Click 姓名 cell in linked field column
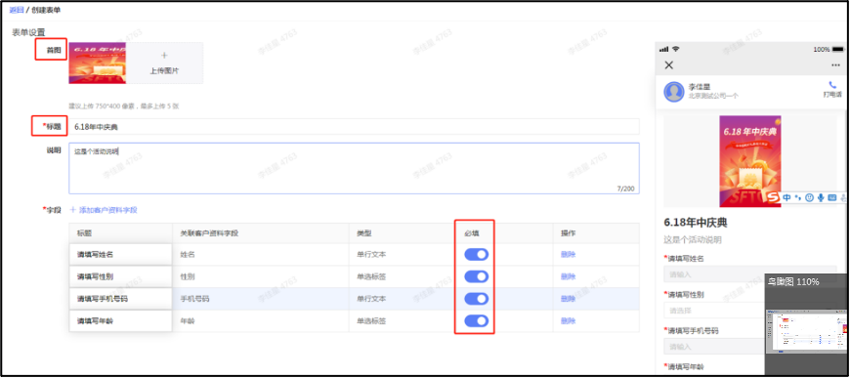The width and height of the screenshot is (850, 378). click(x=189, y=254)
